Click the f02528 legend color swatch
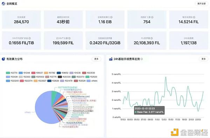The image size is (210, 138). pyautogui.click(x=76, y=81)
